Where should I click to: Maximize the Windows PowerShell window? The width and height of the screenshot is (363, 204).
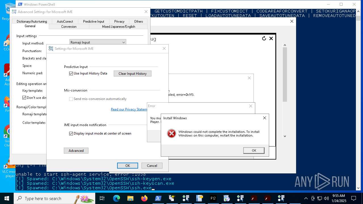point(341,4)
